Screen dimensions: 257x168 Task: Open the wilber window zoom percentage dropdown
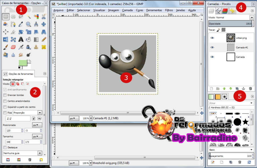point(91,118)
